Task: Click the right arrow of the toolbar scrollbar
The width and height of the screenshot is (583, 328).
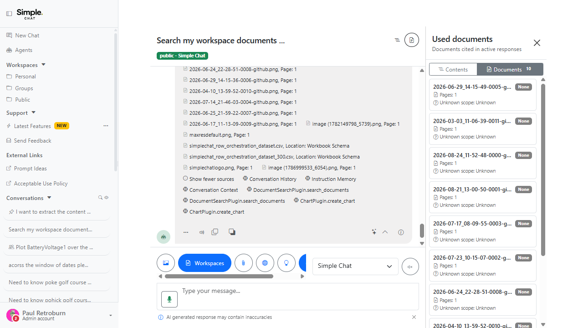Action: coord(302,276)
